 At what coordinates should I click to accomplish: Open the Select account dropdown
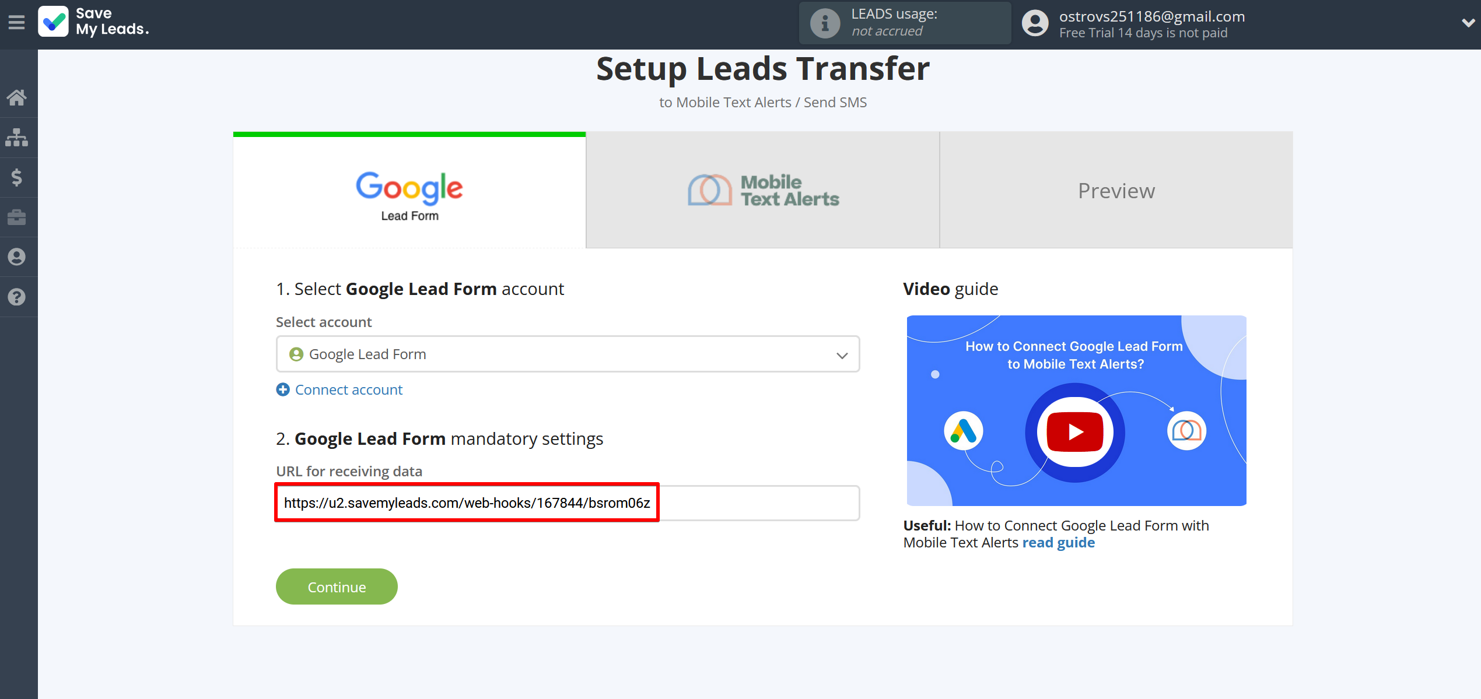click(568, 354)
